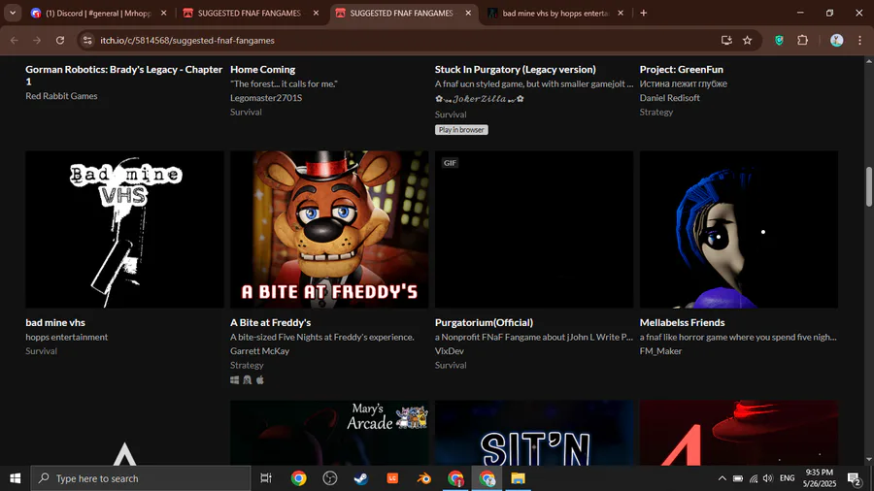Screen dimensions: 874x491
Task: Click the page vertical scrollbar thumb
Action: pyautogui.click(x=869, y=186)
